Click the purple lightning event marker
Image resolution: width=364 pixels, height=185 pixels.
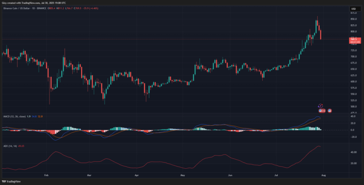point(321,106)
